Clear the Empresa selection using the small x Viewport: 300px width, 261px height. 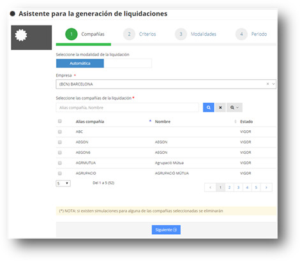coord(267,84)
